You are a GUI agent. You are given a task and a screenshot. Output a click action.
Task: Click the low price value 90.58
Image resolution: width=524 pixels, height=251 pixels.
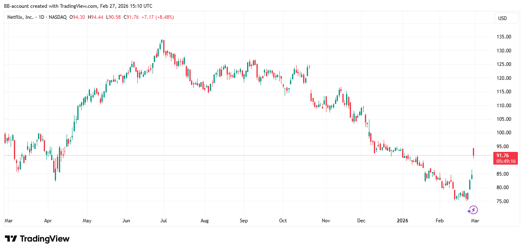tap(115, 17)
